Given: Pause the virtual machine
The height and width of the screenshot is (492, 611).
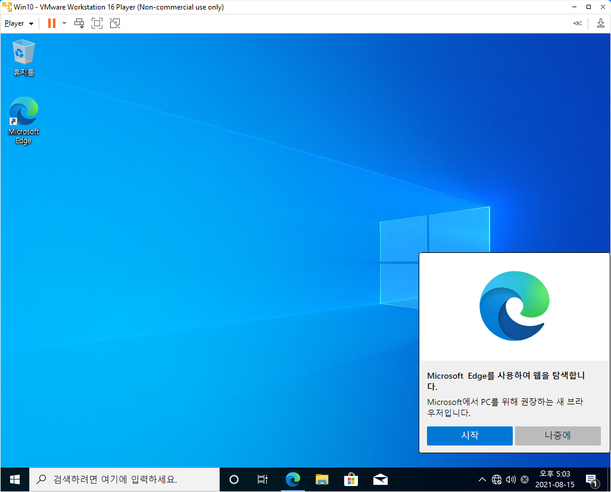Looking at the screenshot, I should [51, 23].
